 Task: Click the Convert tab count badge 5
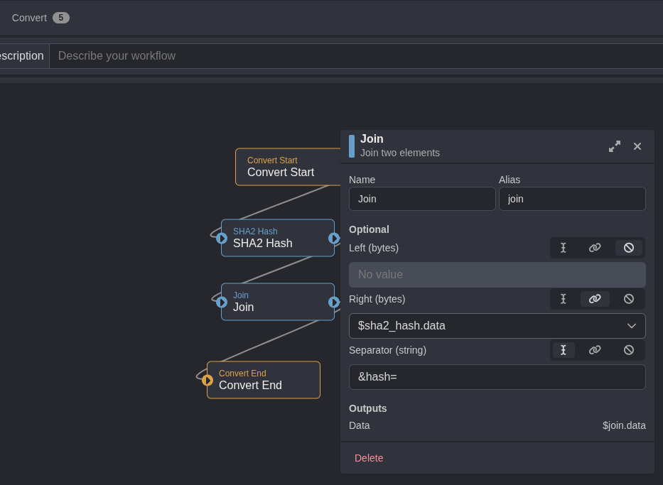pyautogui.click(x=61, y=18)
